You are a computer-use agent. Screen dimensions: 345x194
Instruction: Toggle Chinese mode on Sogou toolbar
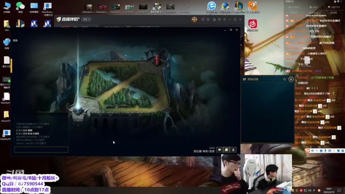click(312, 150)
